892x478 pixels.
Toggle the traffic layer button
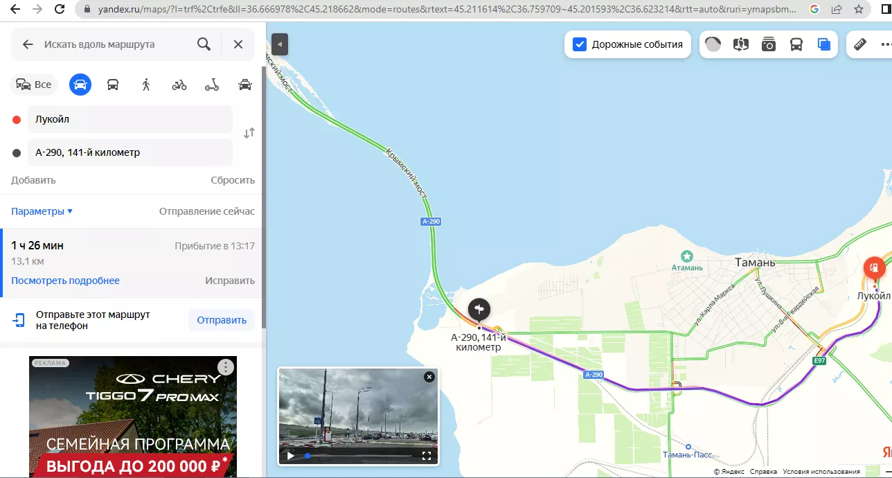click(713, 44)
